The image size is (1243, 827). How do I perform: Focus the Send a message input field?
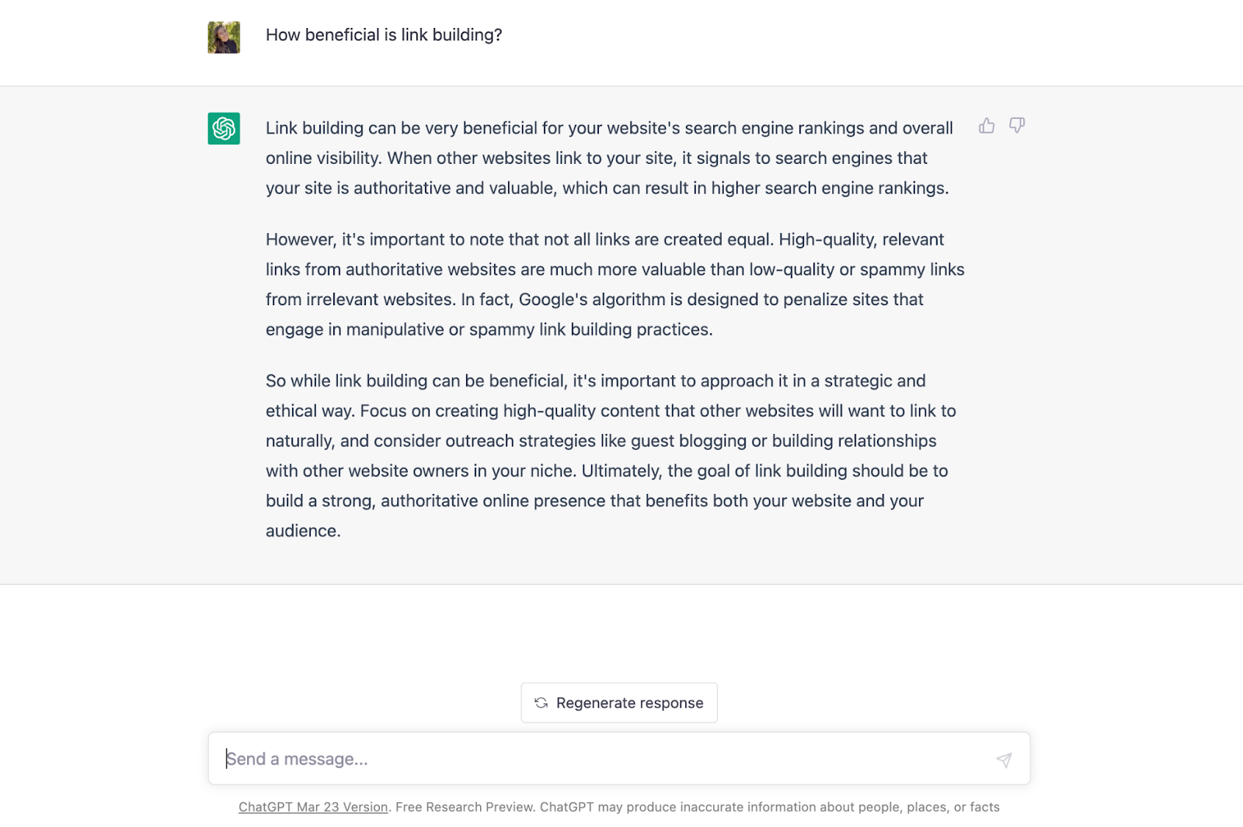(x=619, y=759)
